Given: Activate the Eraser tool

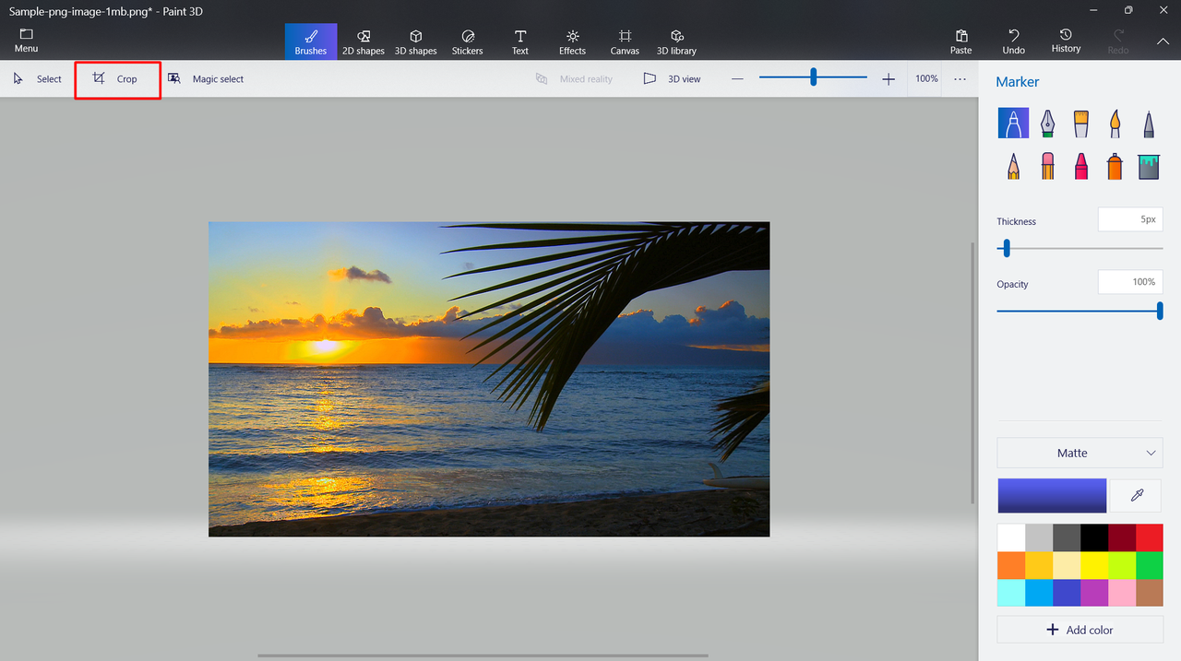Looking at the screenshot, I should coord(1047,166).
